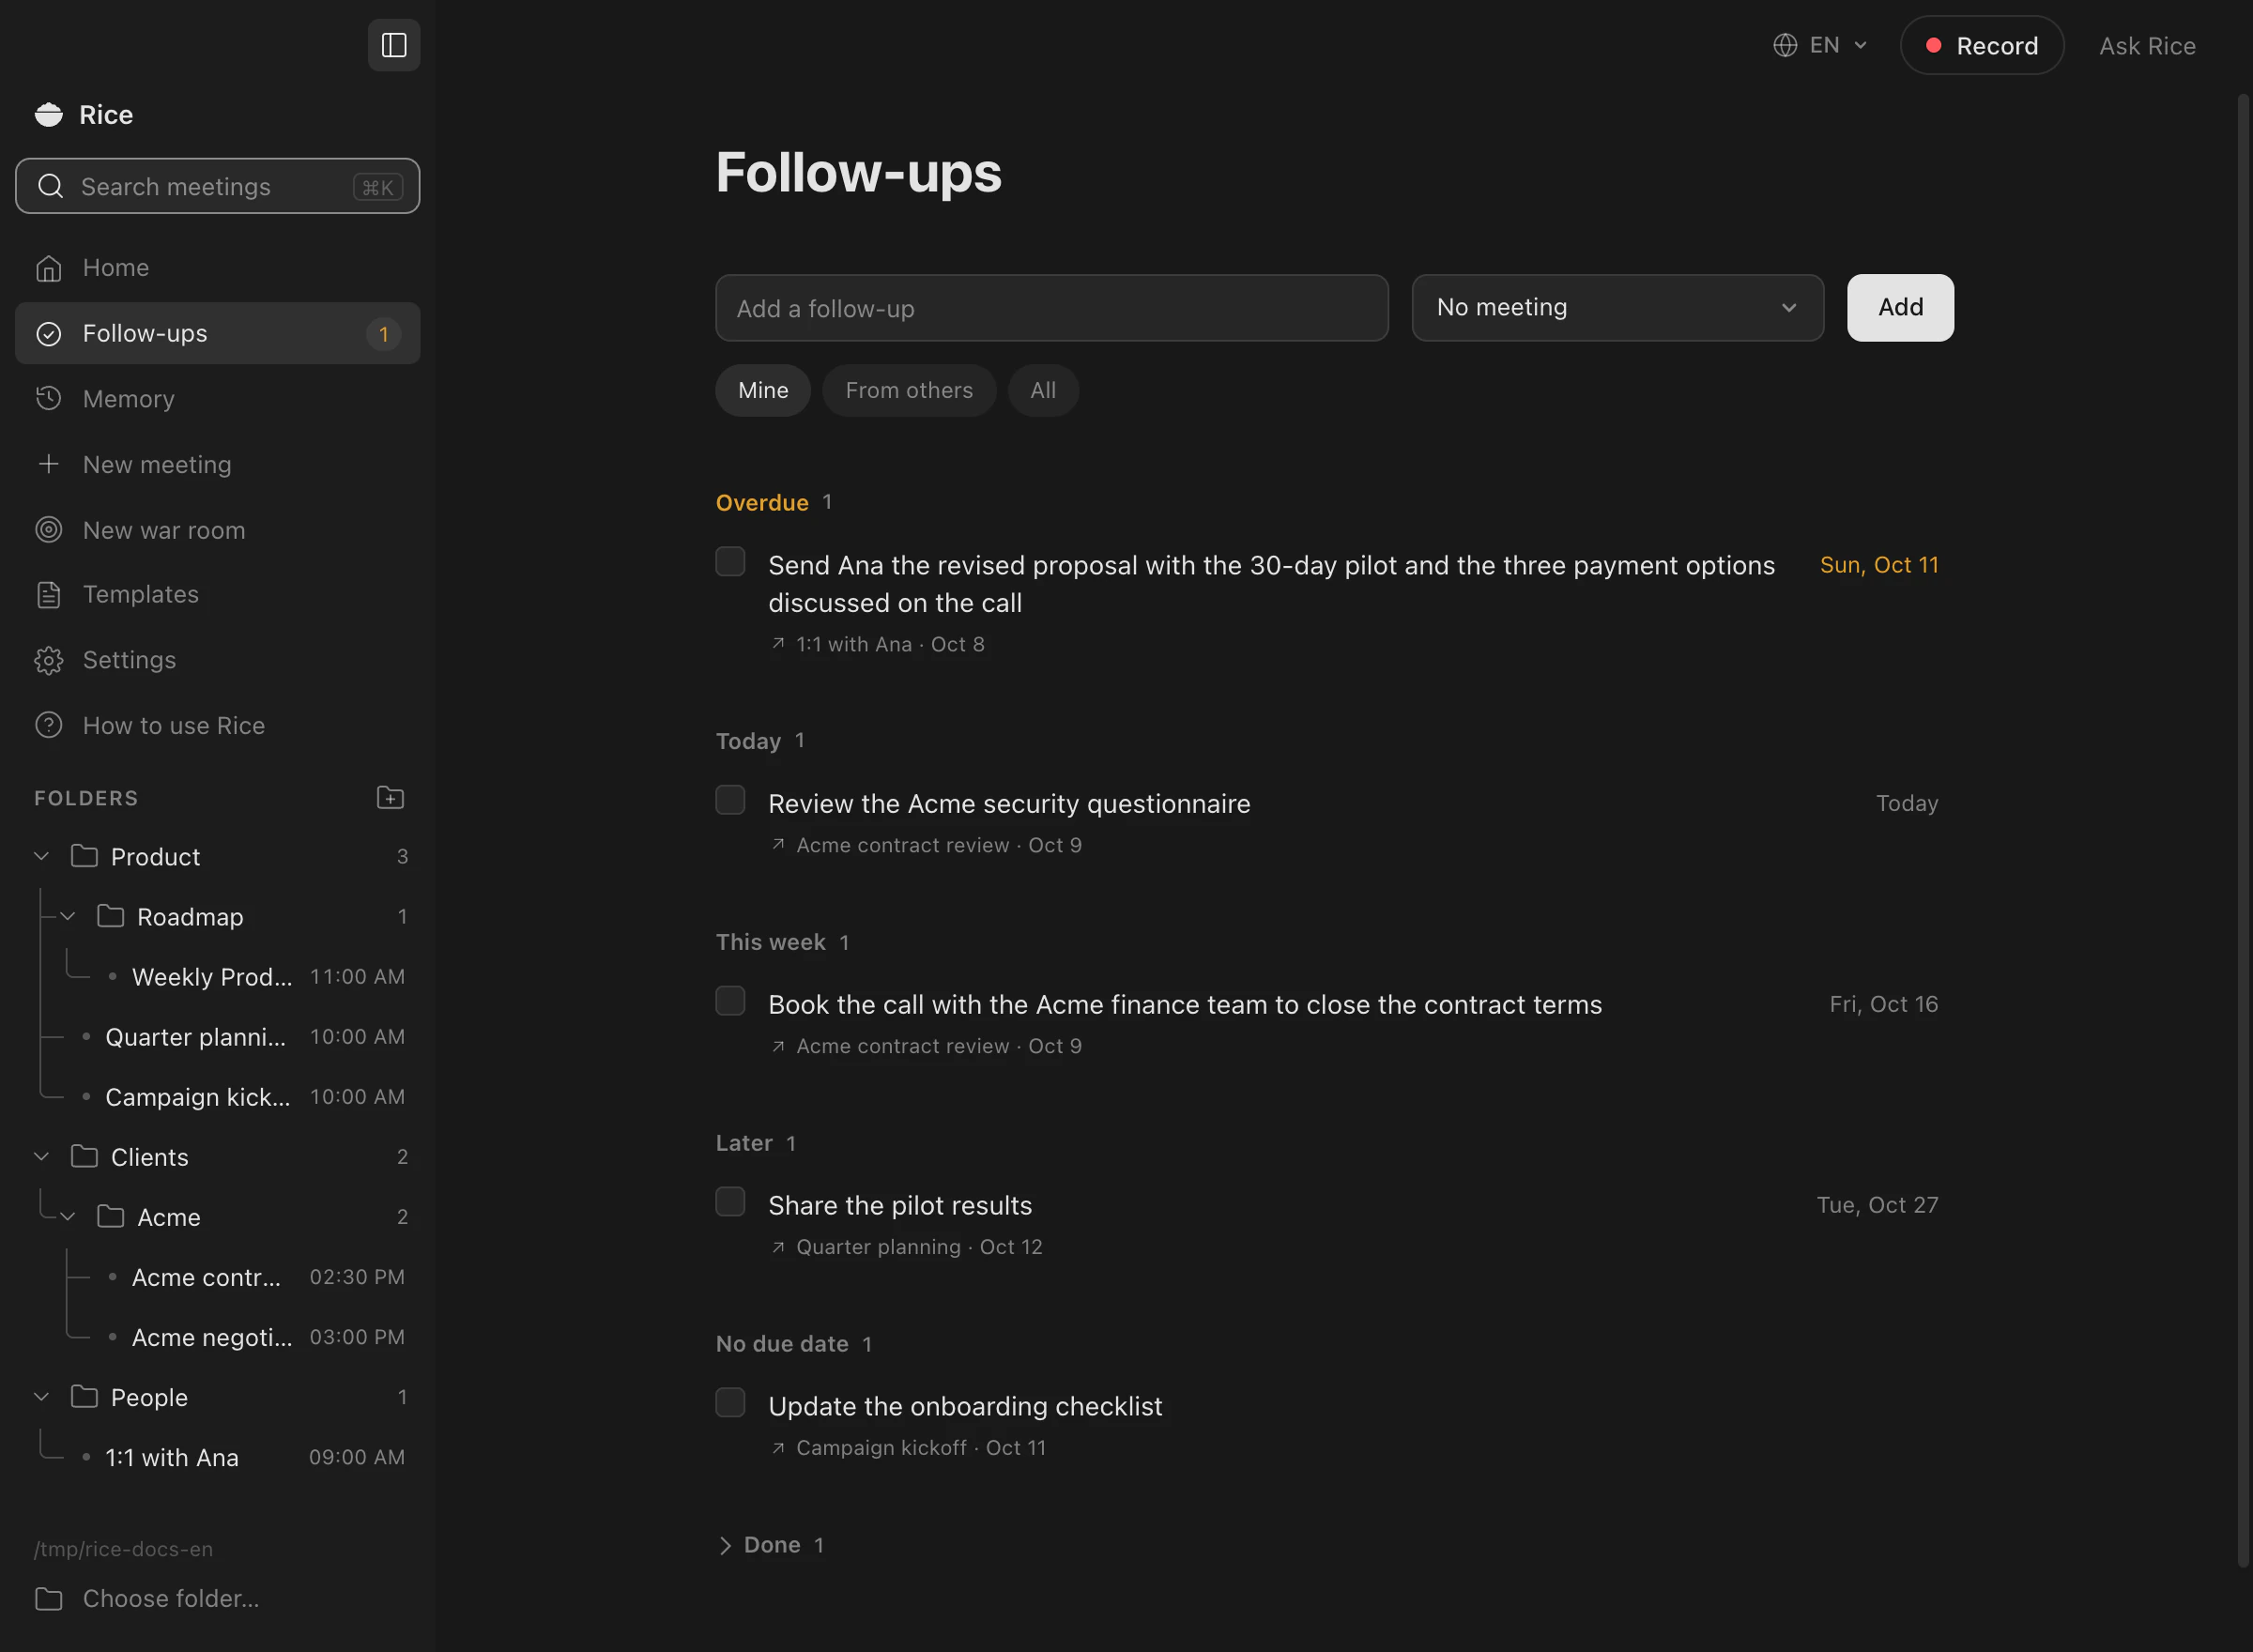Switch to the All filter tab
2253x1652 pixels.
(x=1043, y=390)
